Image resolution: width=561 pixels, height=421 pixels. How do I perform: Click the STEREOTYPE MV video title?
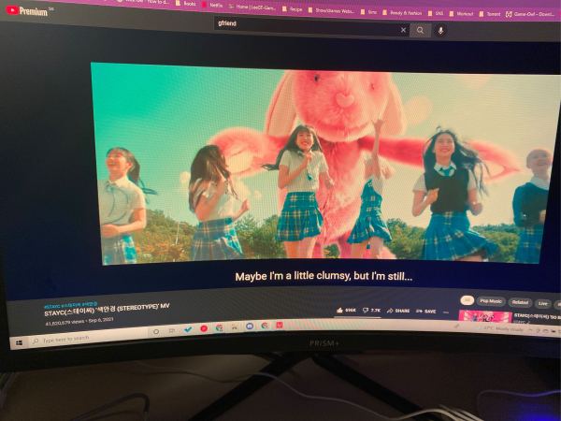[x=107, y=310]
